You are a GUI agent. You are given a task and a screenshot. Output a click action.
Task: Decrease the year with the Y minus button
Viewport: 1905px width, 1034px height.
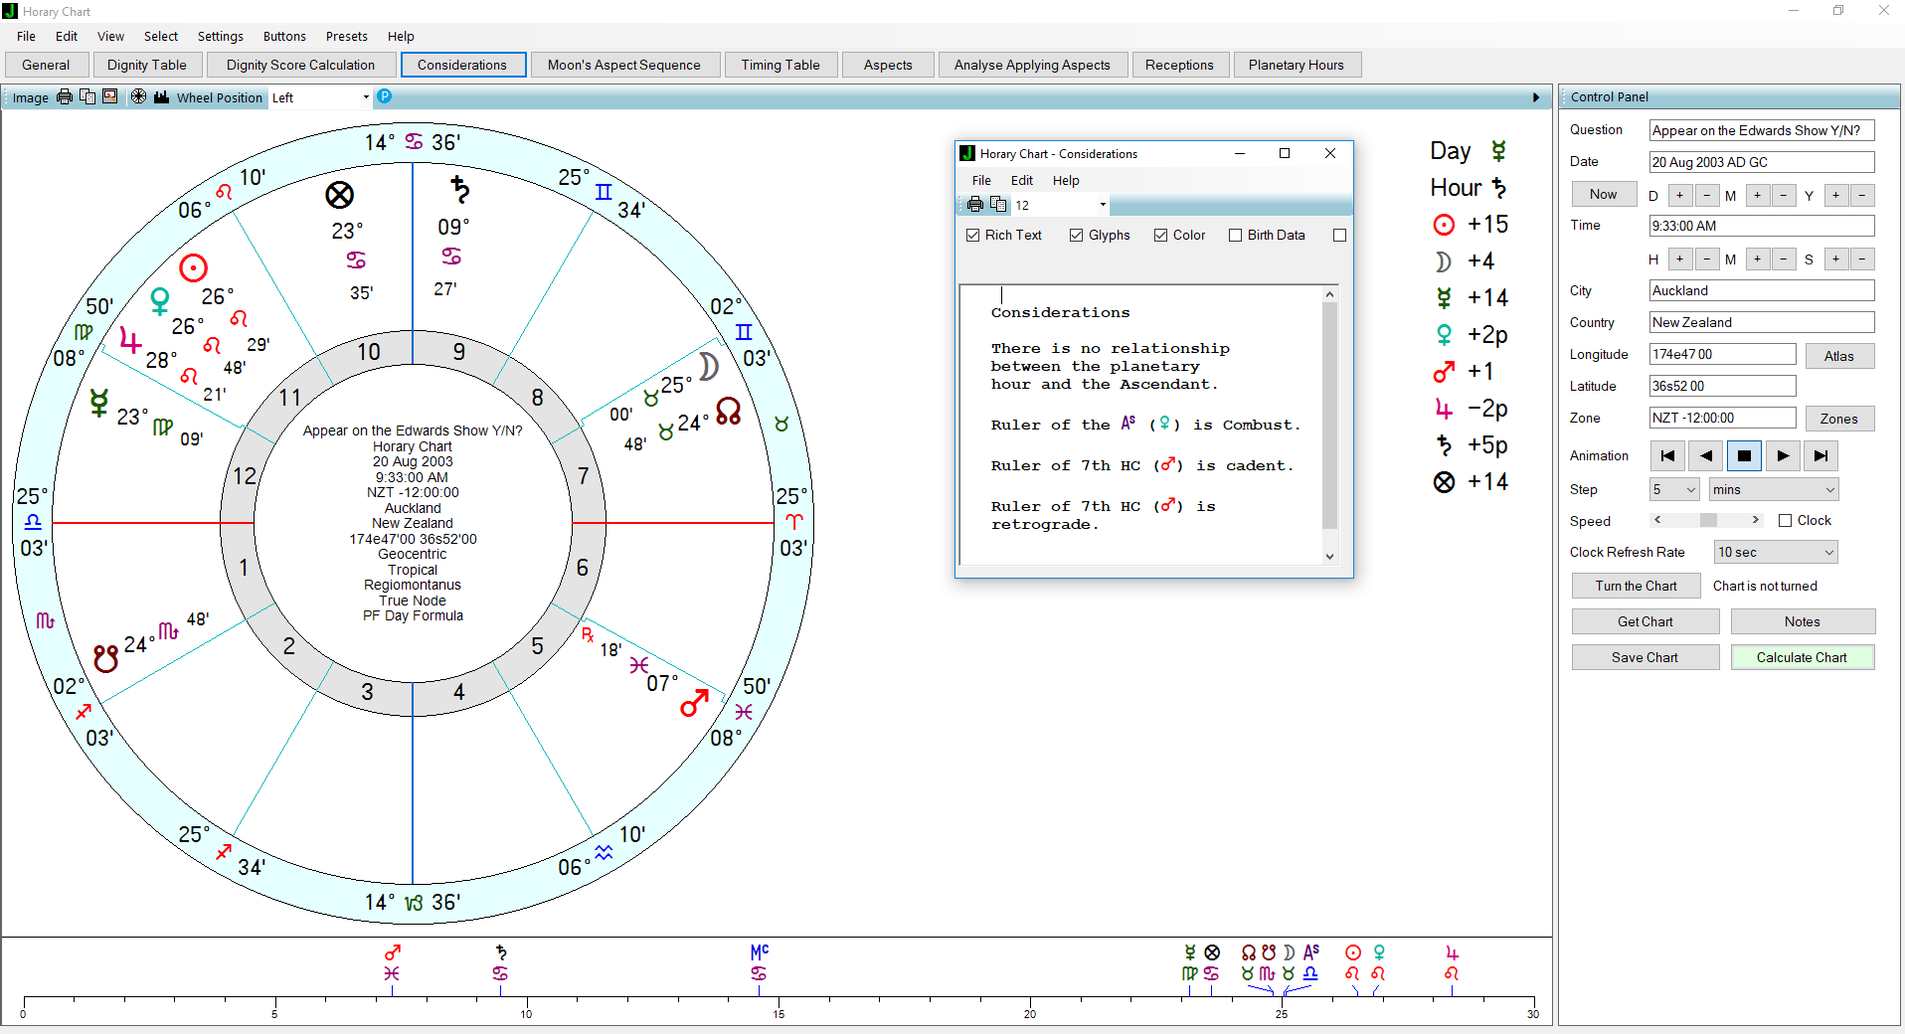pyautogui.click(x=1862, y=195)
